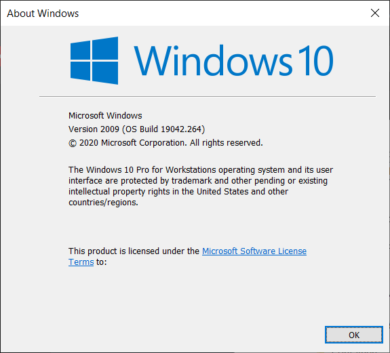Click the Microsoft Windows text line
The height and width of the screenshot is (353, 390).
coord(105,115)
